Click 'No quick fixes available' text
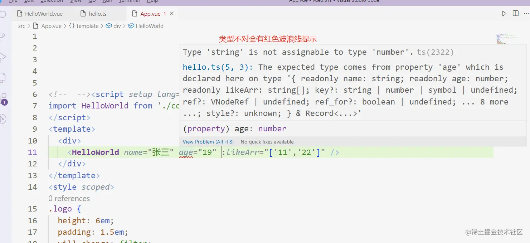 [267, 142]
